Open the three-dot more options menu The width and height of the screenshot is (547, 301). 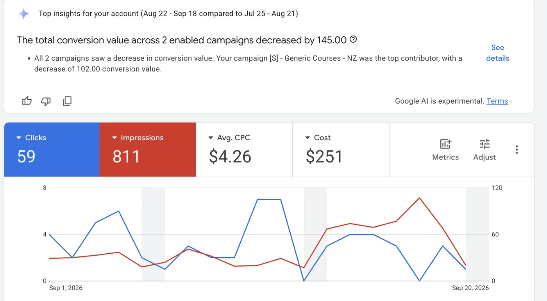517,150
